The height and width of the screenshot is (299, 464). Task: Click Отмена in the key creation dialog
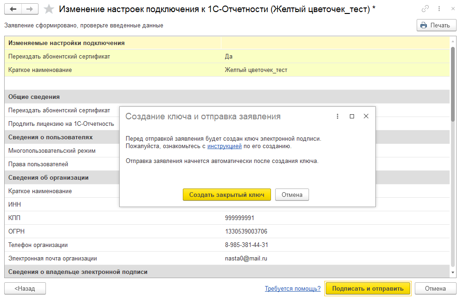(292, 195)
